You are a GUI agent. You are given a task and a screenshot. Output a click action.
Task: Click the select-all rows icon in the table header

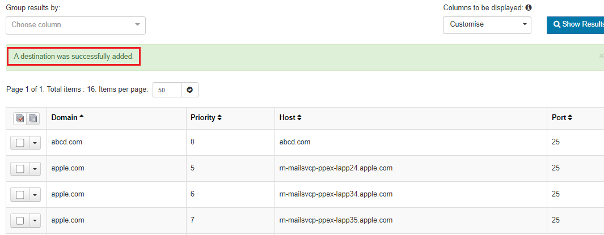[20, 118]
